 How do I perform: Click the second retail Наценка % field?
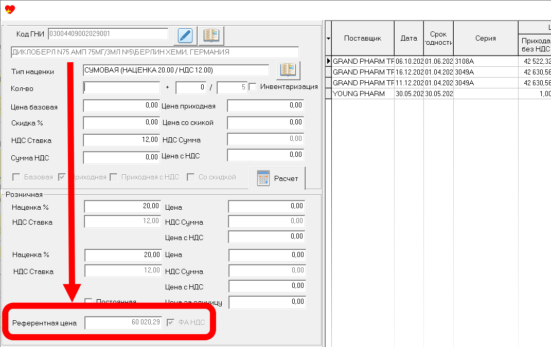pos(123,255)
